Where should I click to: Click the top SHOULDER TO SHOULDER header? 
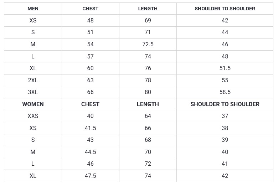[x=225, y=9]
